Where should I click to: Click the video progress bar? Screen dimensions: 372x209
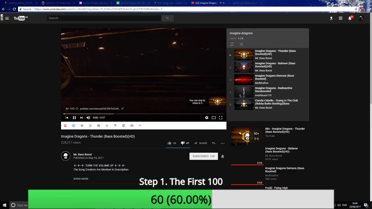(144, 114)
